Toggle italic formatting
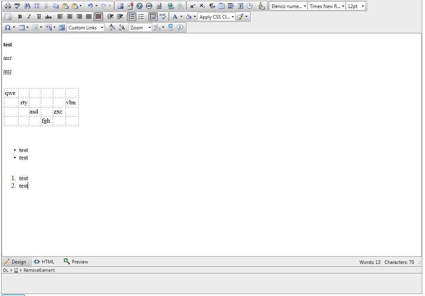The width and height of the screenshot is (425, 296). (29, 17)
